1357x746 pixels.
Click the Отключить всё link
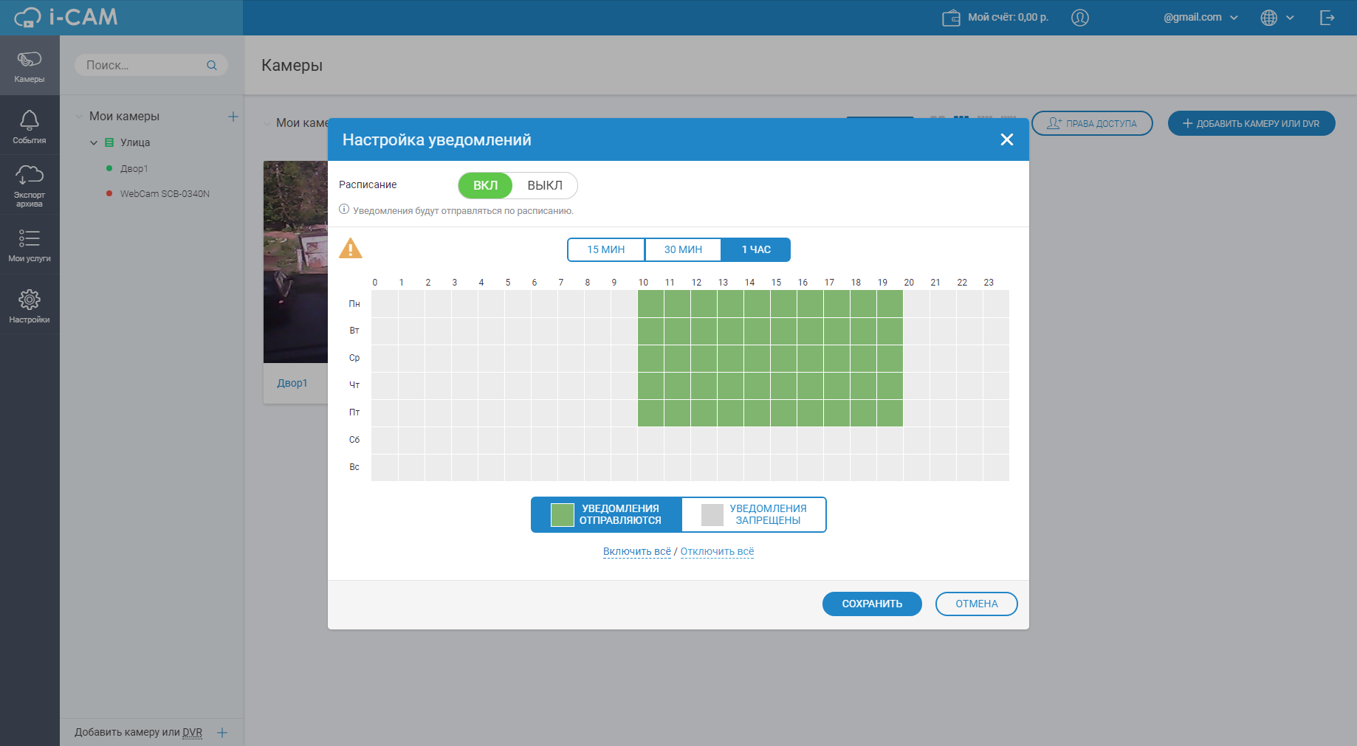(717, 551)
